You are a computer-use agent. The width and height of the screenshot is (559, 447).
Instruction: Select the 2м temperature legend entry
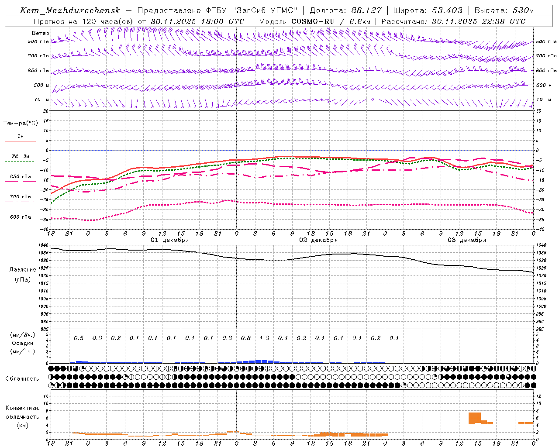click(20, 137)
